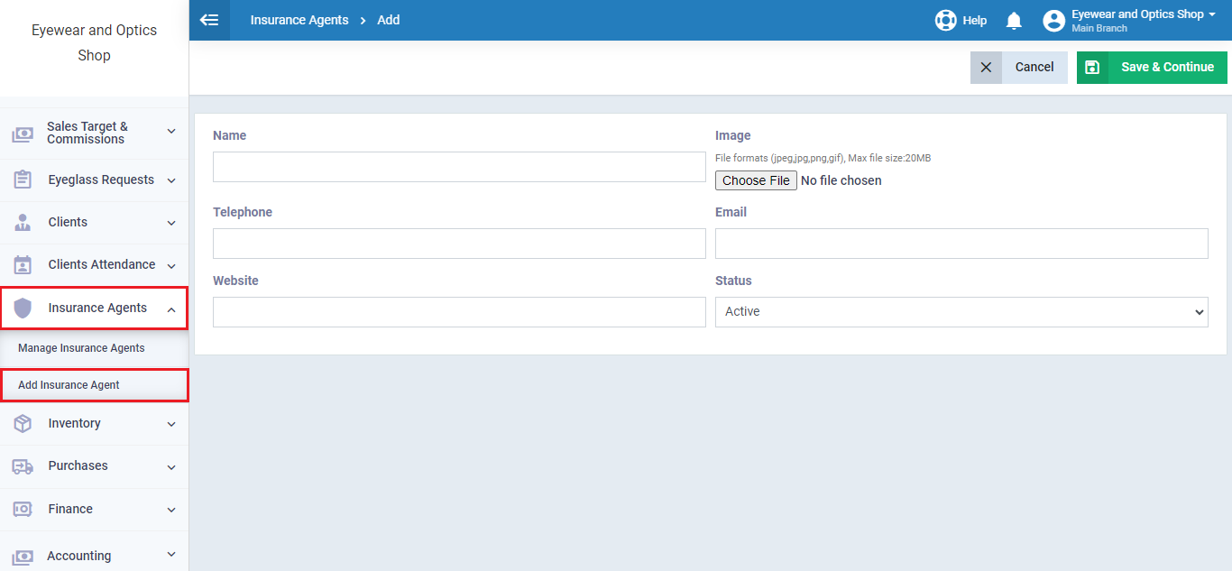Click Finance menu label
Image resolution: width=1232 pixels, height=571 pixels.
click(x=70, y=509)
